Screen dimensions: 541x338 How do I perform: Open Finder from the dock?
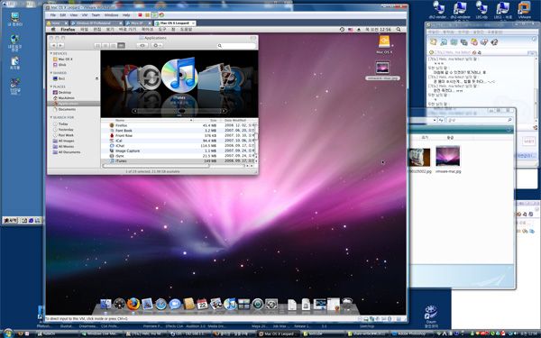point(105,304)
